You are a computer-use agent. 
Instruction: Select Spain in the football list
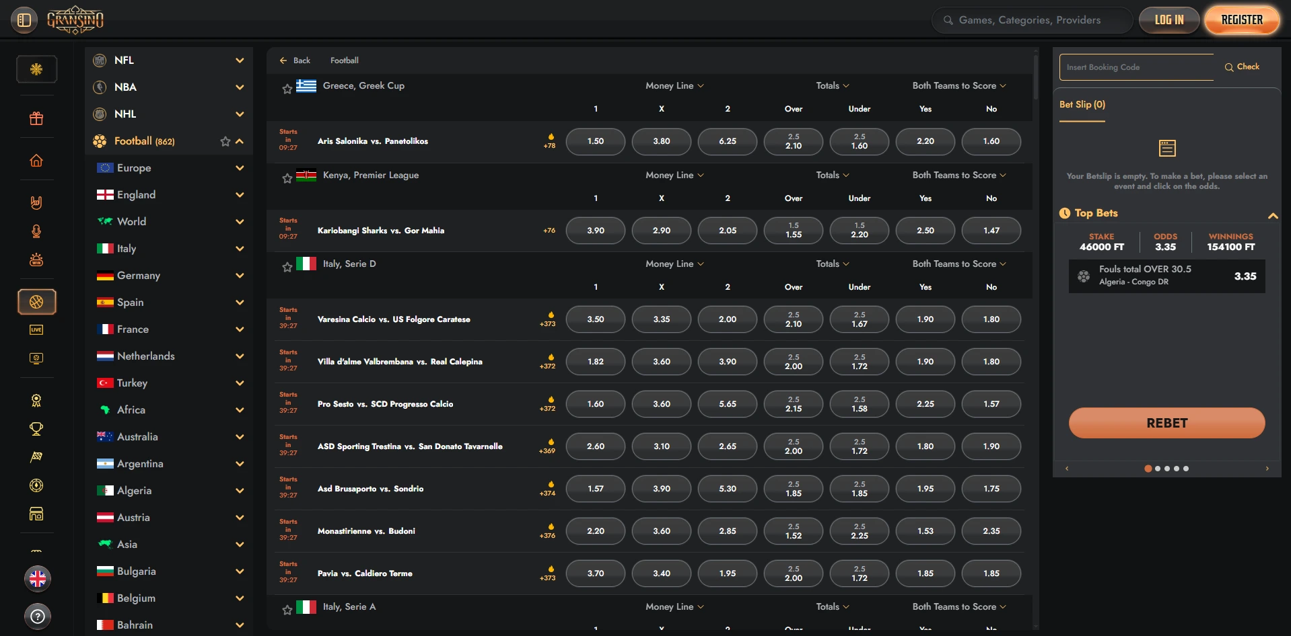(x=131, y=303)
